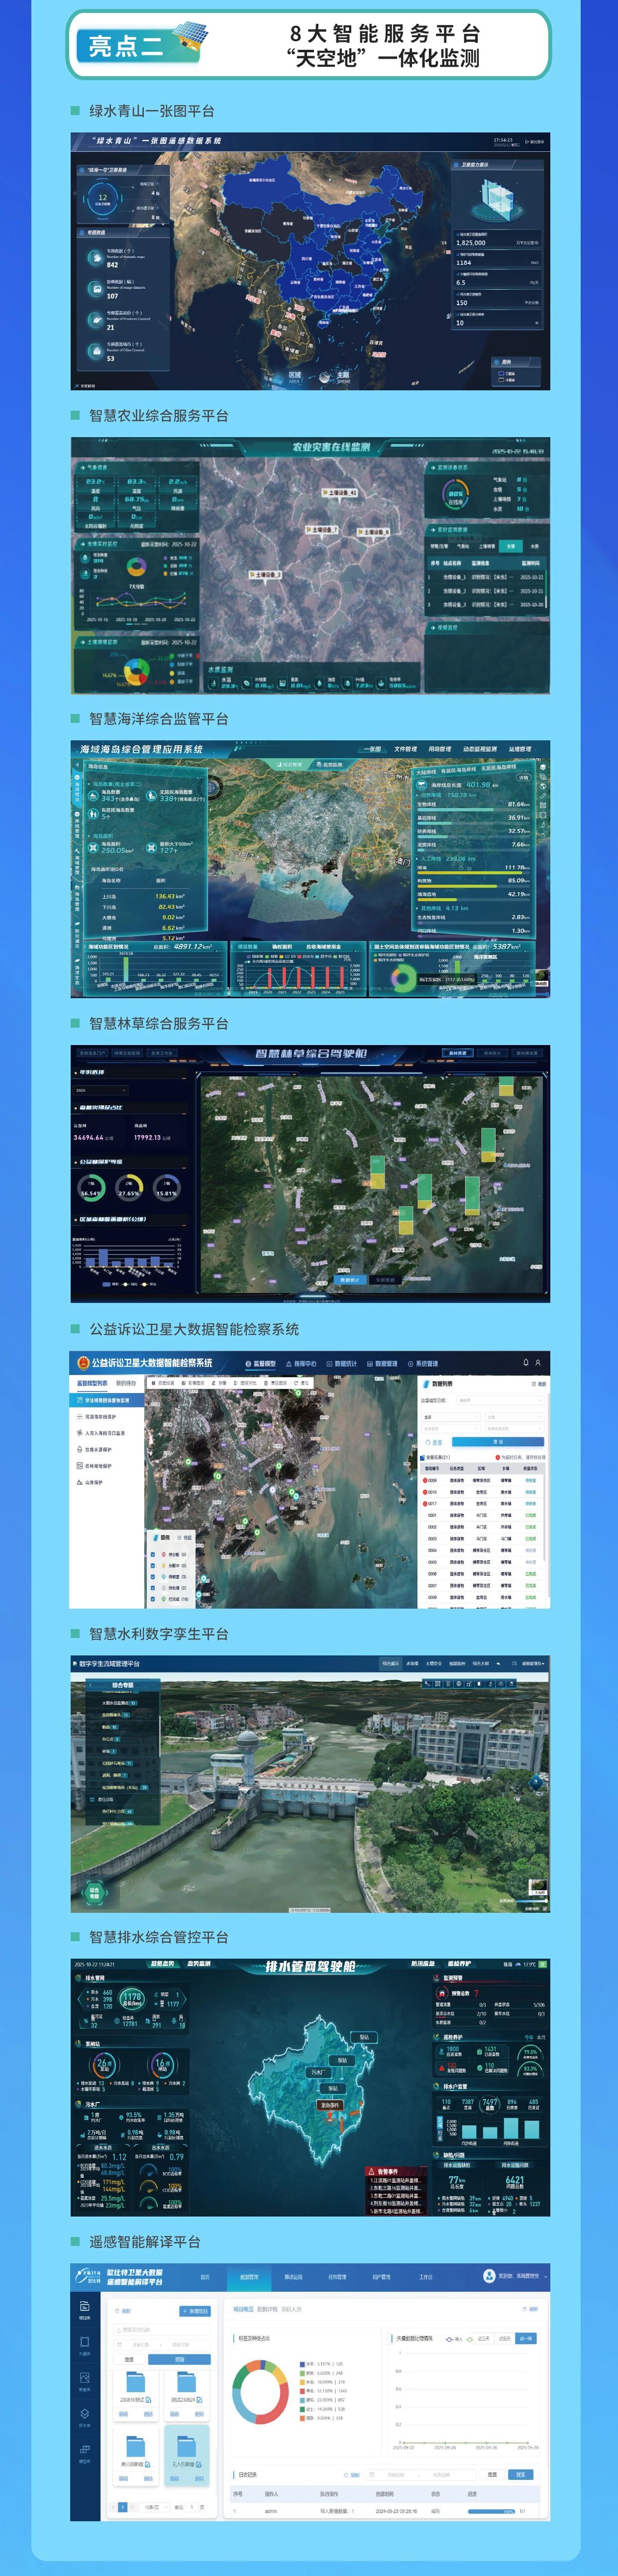Switch to 我的待办 tab in 公益诉讼 sidebar
This screenshot has width=618, height=2576.
126,1383
